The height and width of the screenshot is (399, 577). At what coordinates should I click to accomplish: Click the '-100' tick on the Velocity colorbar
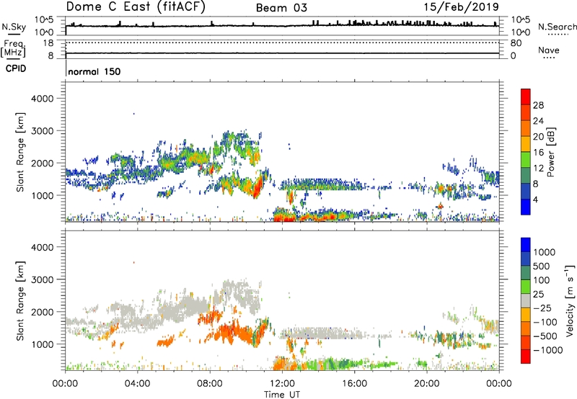tap(544, 322)
